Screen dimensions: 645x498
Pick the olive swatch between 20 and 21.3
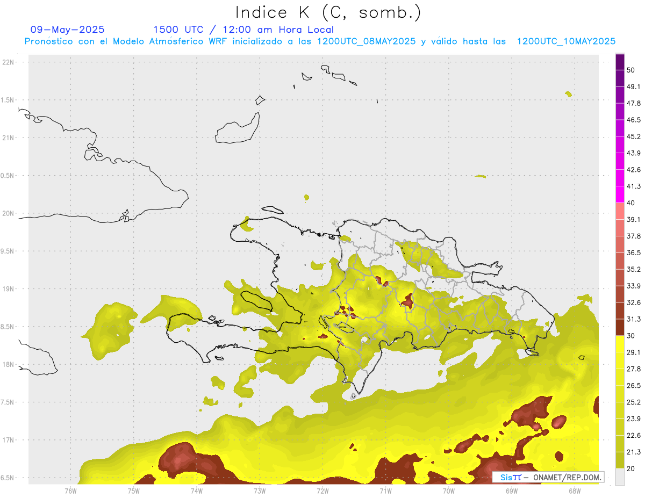click(x=620, y=461)
